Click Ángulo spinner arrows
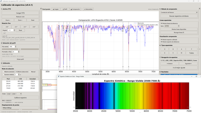The width and height of the screenshot is (201, 113). pos(14,30)
